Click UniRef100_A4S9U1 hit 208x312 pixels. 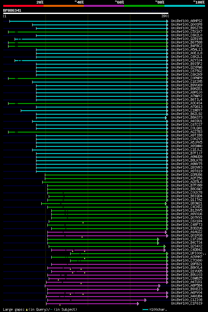[187, 121]
